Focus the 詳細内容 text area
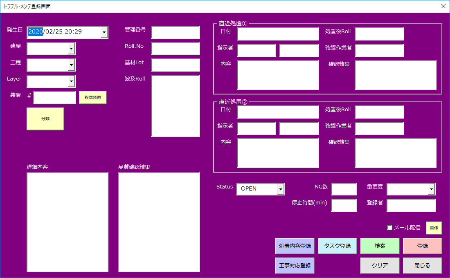Image resolution: width=450 pixels, height=278 pixels. click(x=67, y=222)
